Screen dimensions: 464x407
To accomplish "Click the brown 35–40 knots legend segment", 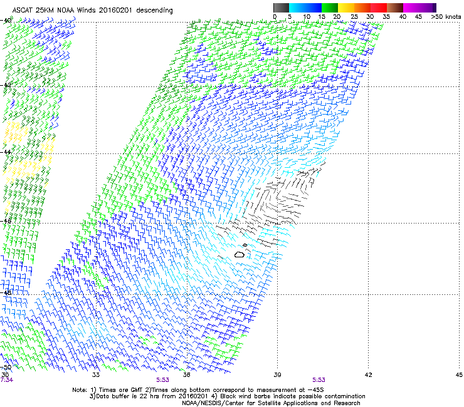I will 395,8.
